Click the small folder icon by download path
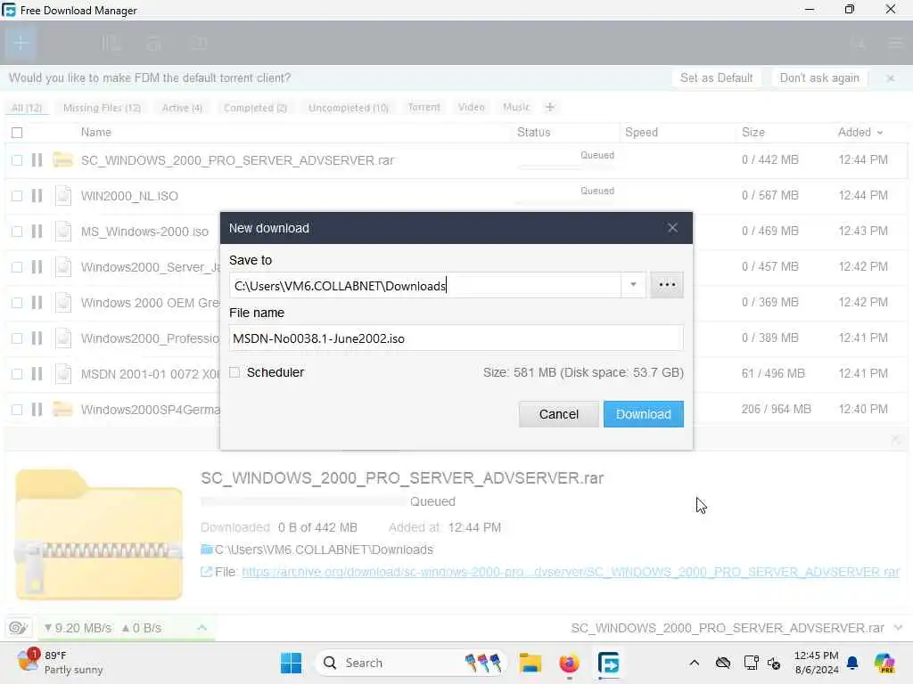The width and height of the screenshot is (913, 684). [x=207, y=549]
